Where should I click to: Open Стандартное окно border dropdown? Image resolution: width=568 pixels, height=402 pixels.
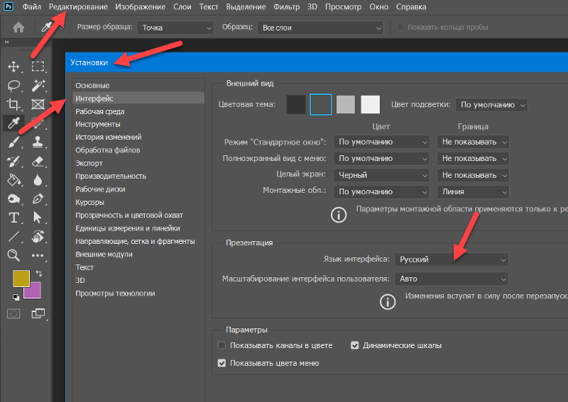tap(473, 142)
